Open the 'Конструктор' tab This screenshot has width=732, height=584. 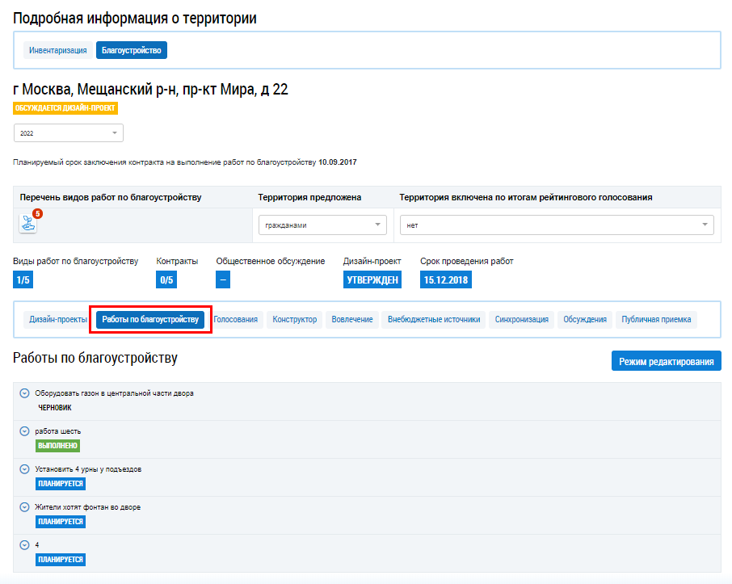tap(294, 320)
